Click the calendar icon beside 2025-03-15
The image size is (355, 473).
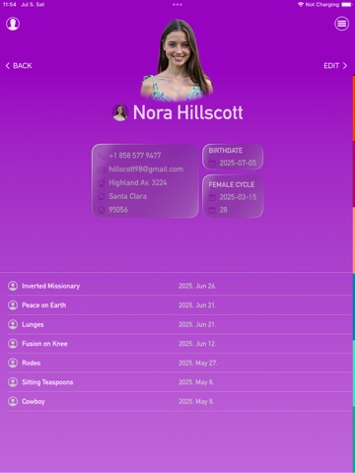tap(212, 197)
